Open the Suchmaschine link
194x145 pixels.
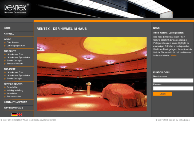(14, 97)
